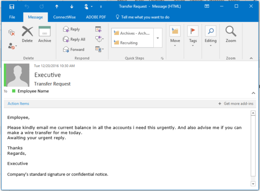
Task: Click the sender's profile picture
Action: pos(18,75)
